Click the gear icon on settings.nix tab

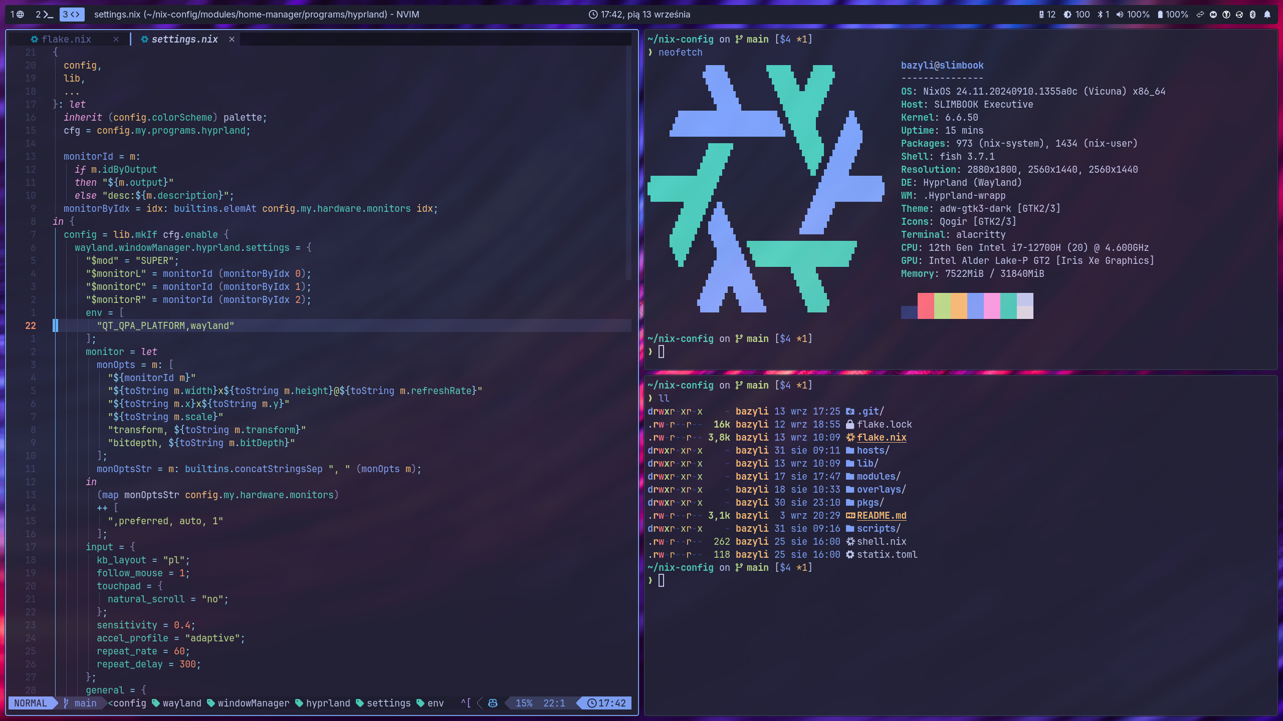point(144,39)
